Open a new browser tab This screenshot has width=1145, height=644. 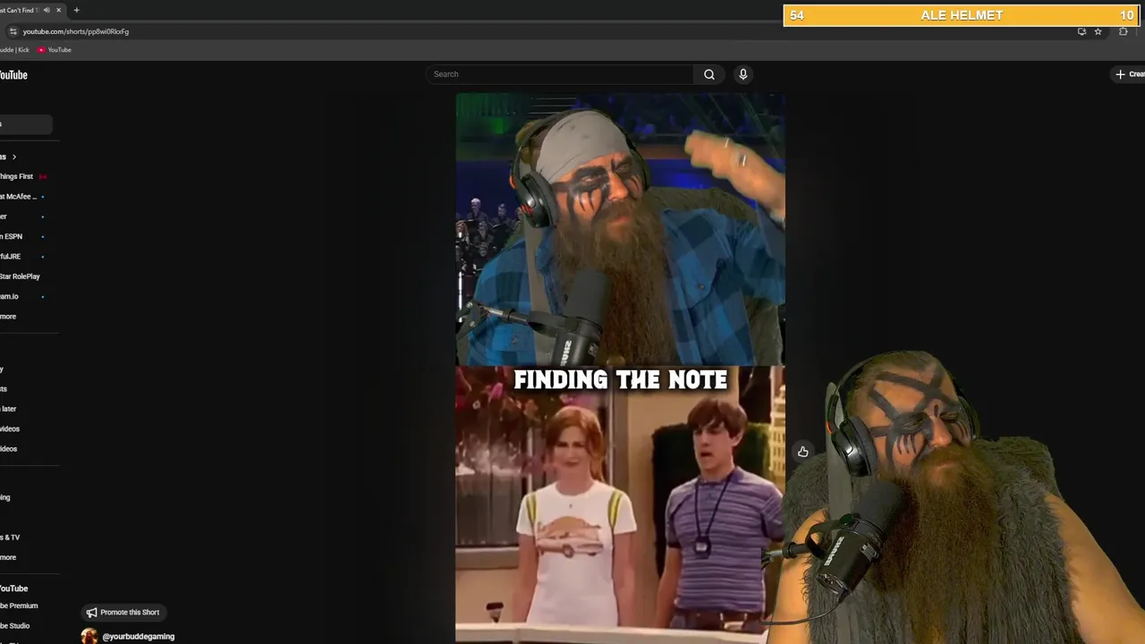[76, 10]
